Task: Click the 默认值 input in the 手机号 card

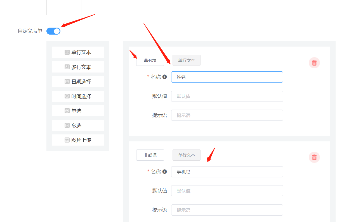Action: click(x=227, y=191)
